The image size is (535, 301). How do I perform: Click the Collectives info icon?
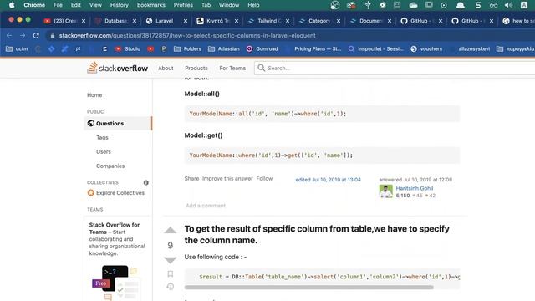[x=146, y=182]
